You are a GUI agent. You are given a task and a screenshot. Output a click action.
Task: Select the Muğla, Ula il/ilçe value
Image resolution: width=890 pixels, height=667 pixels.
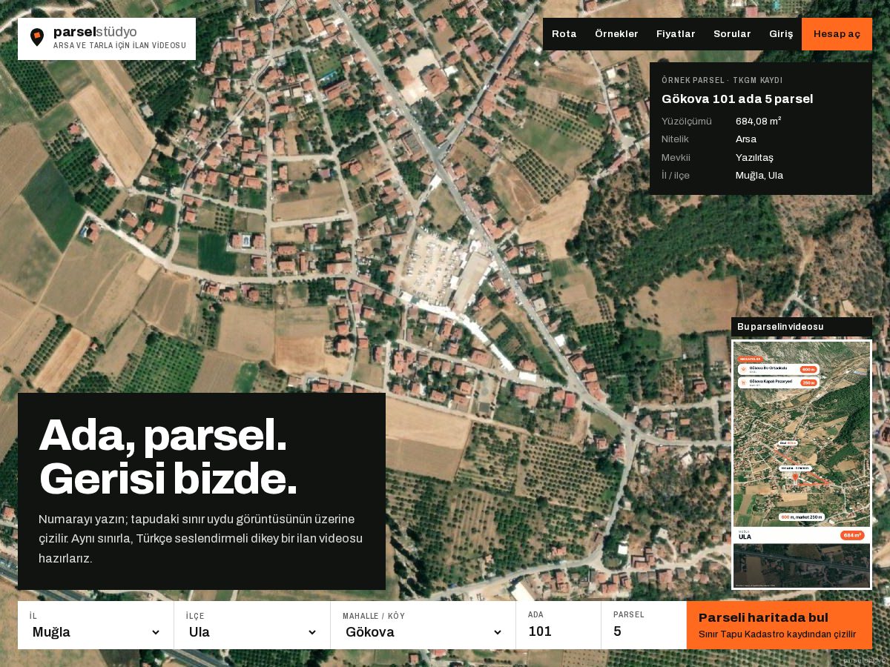click(x=759, y=176)
